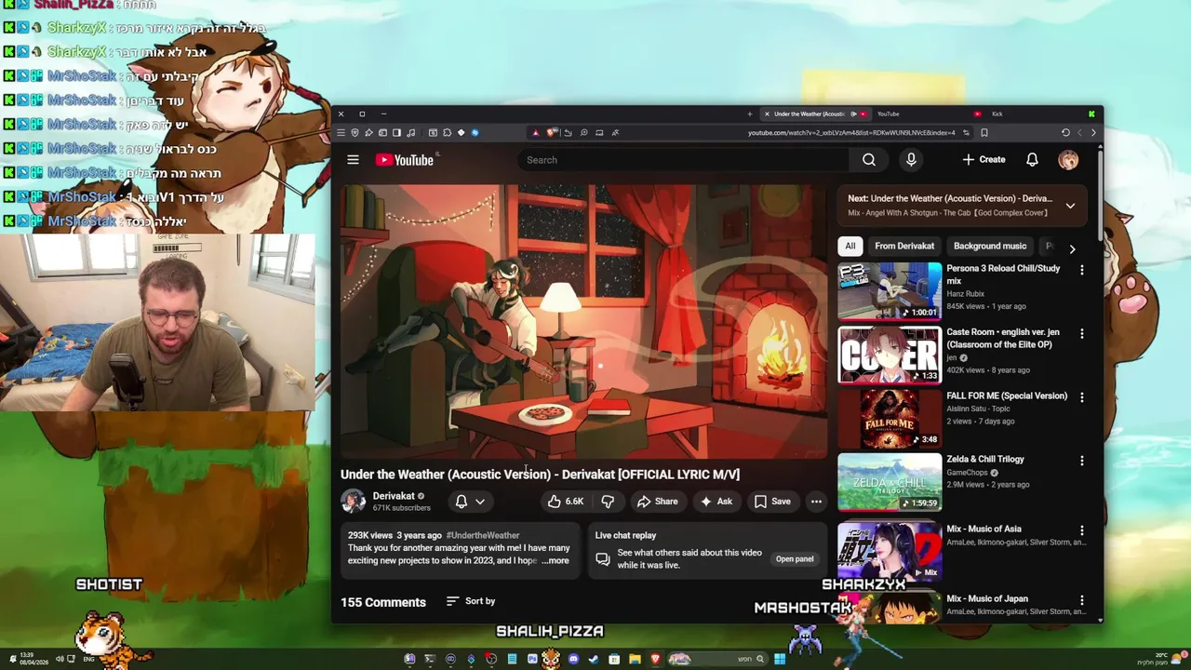
Task: Click the taskbar search box
Action: [718, 659]
